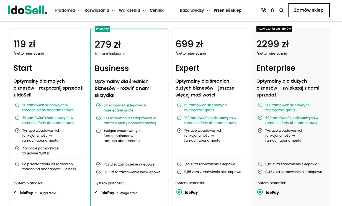The width and height of the screenshot is (342, 206).
Task: Expand the Platforma dropdown
Action: click(x=67, y=10)
